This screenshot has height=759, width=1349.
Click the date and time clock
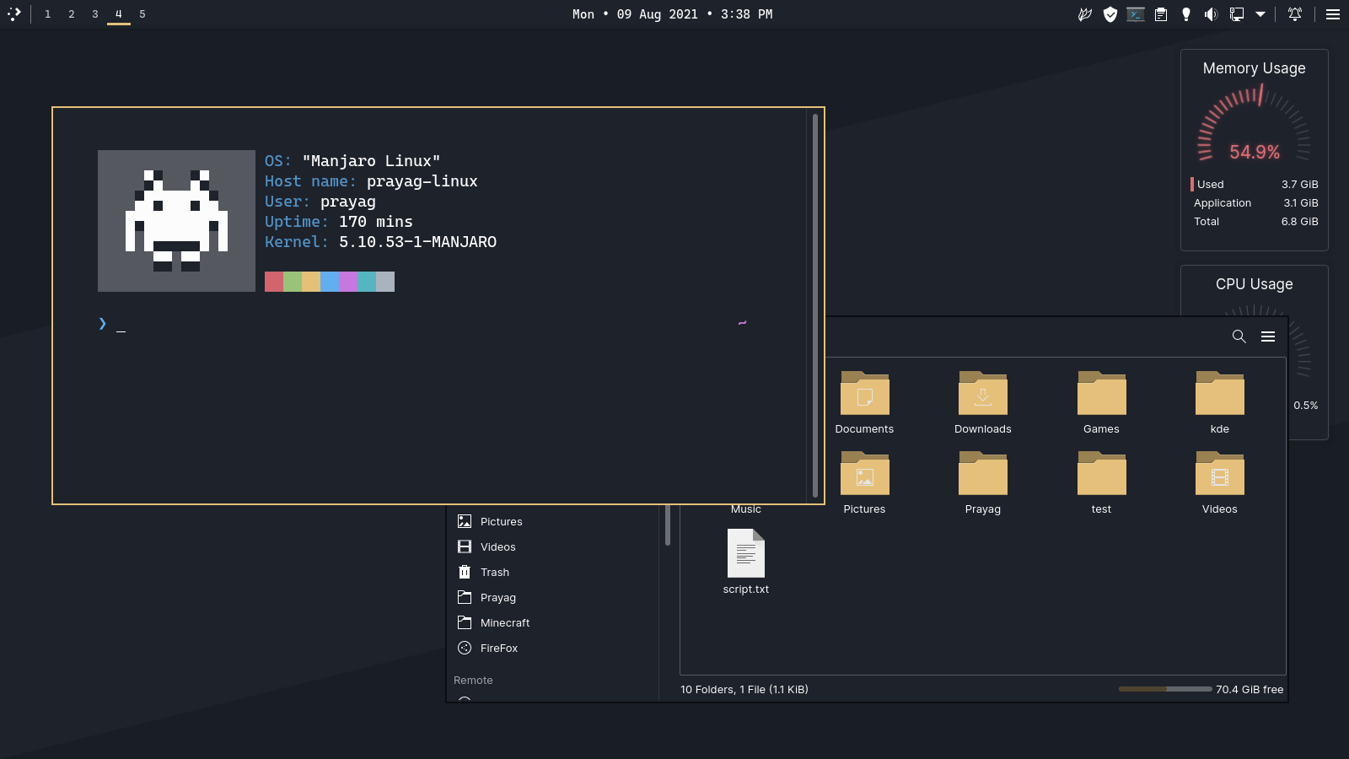[672, 14]
